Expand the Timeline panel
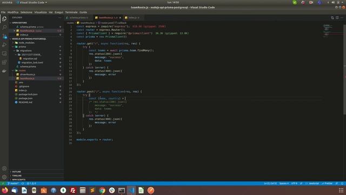Image resolution: width=346 pixels, height=195 pixels. 17,175
